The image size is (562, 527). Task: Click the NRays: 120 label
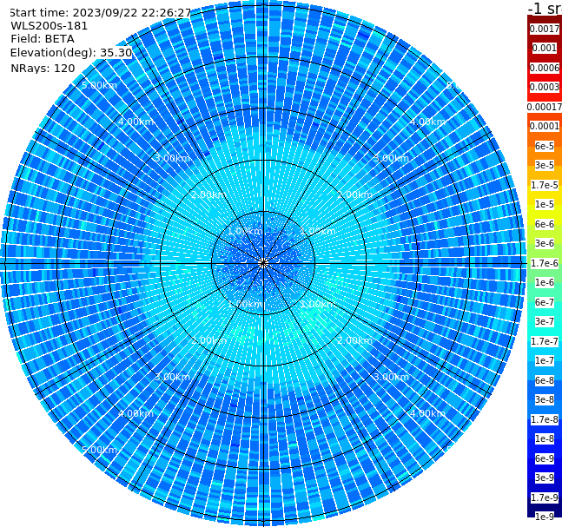[43, 68]
